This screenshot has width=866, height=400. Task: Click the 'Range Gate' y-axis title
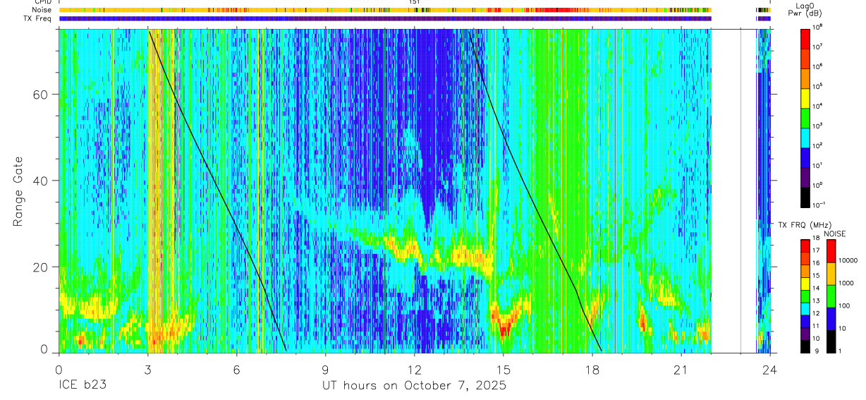point(17,190)
